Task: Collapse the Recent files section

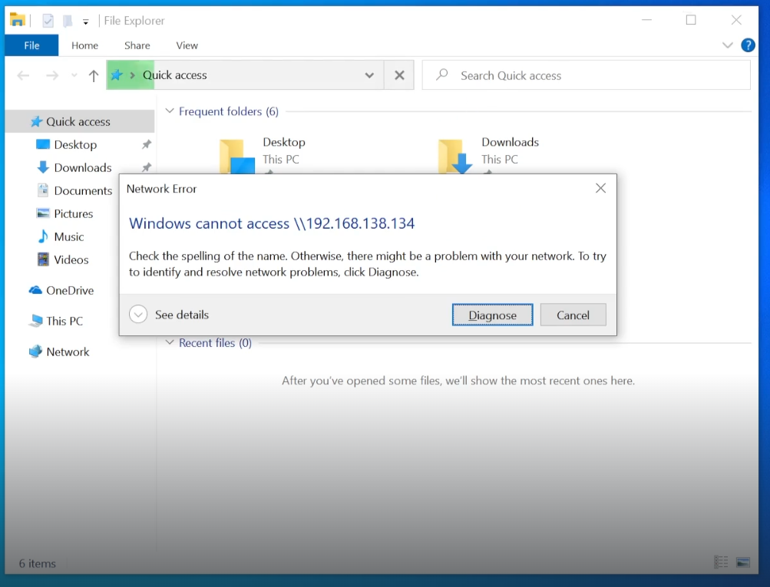Action: [x=170, y=343]
